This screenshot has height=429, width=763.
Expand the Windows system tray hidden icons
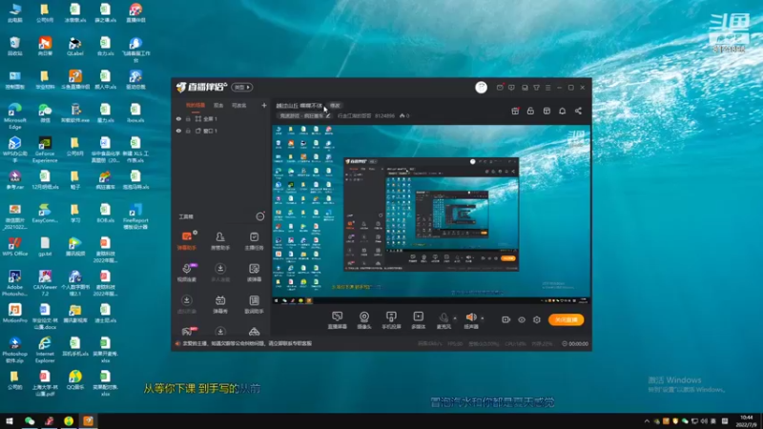coord(647,421)
